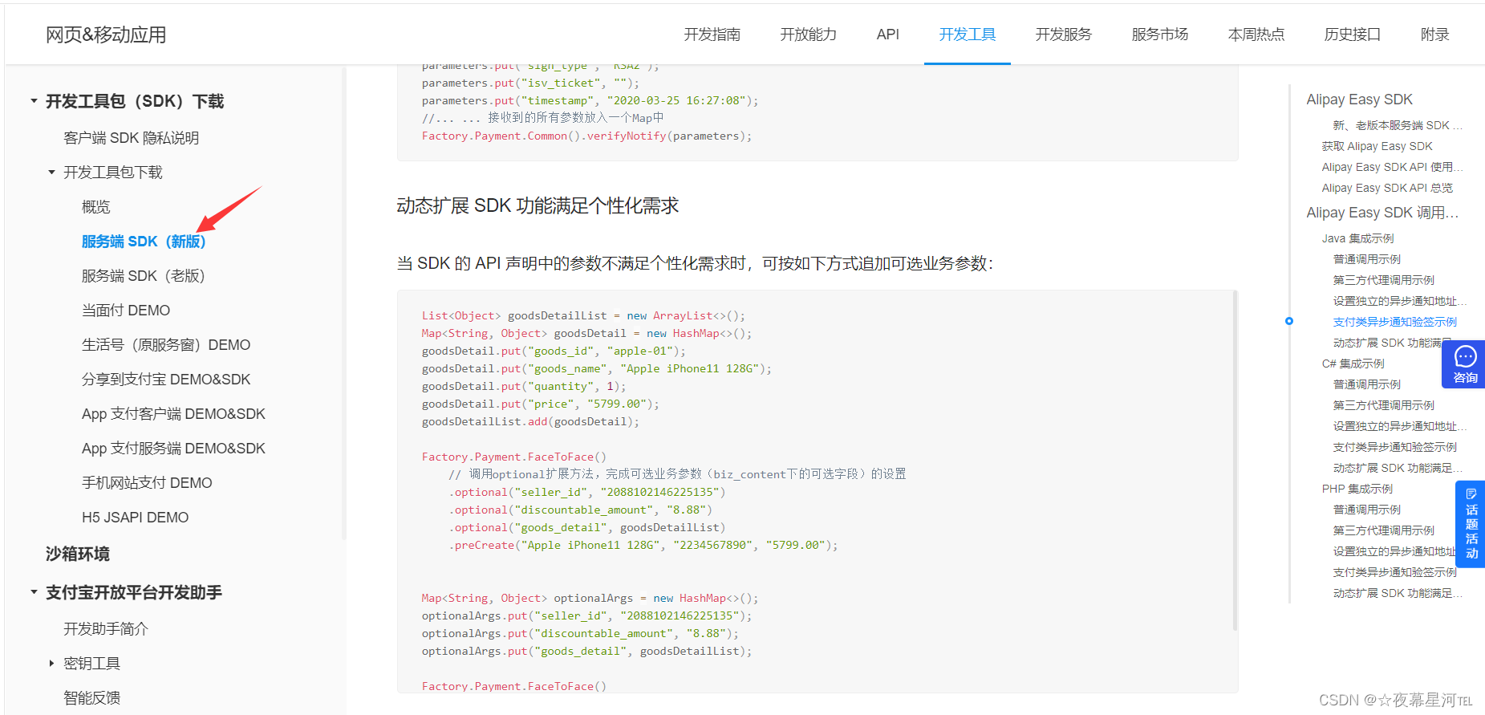Screen dimensions: 1485x715
Task: Jump to Java 集成示例 outline link
Action: click(1357, 238)
